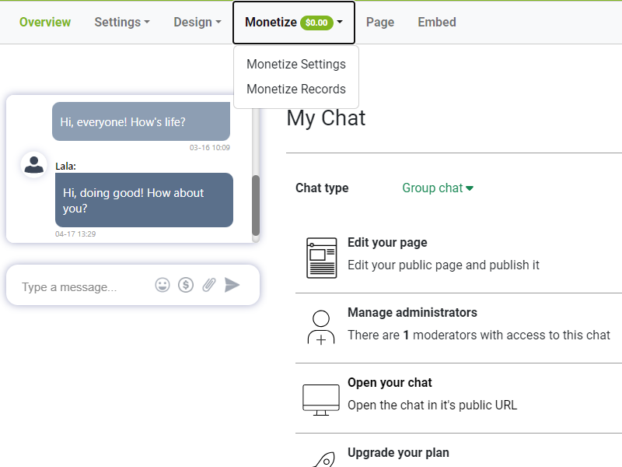Viewport: 622px width, 467px height.
Task: Click the dollar payment icon
Action: tap(186, 285)
